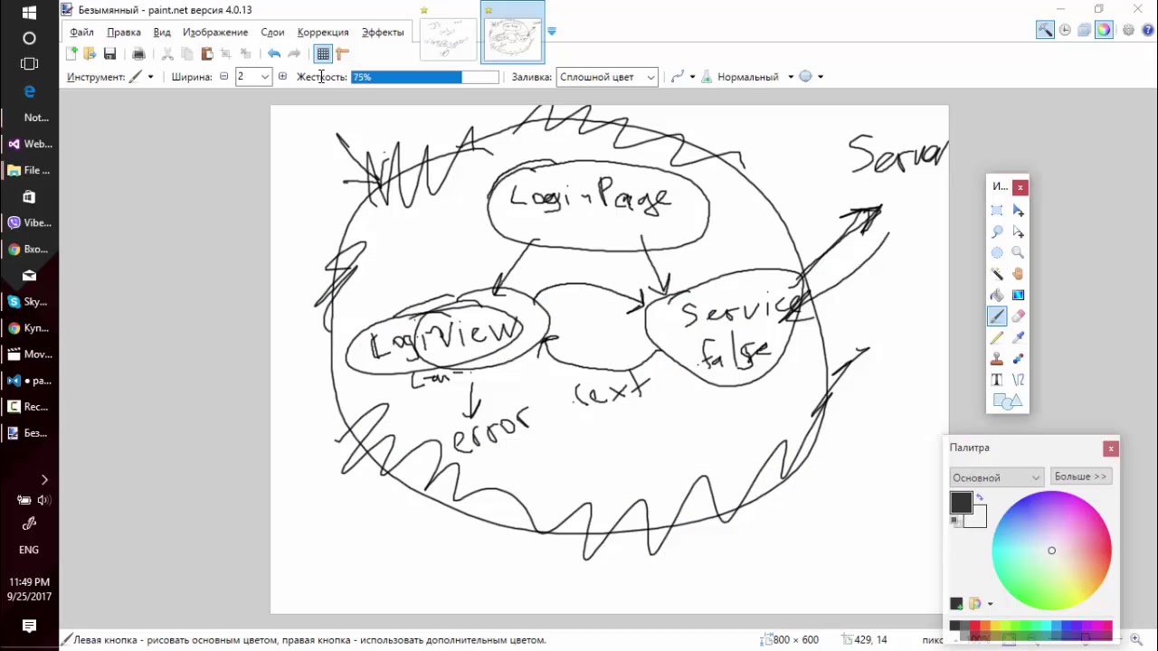Toggle the pixel grid icon
The height and width of the screenshot is (651, 1158).
[x=323, y=54]
